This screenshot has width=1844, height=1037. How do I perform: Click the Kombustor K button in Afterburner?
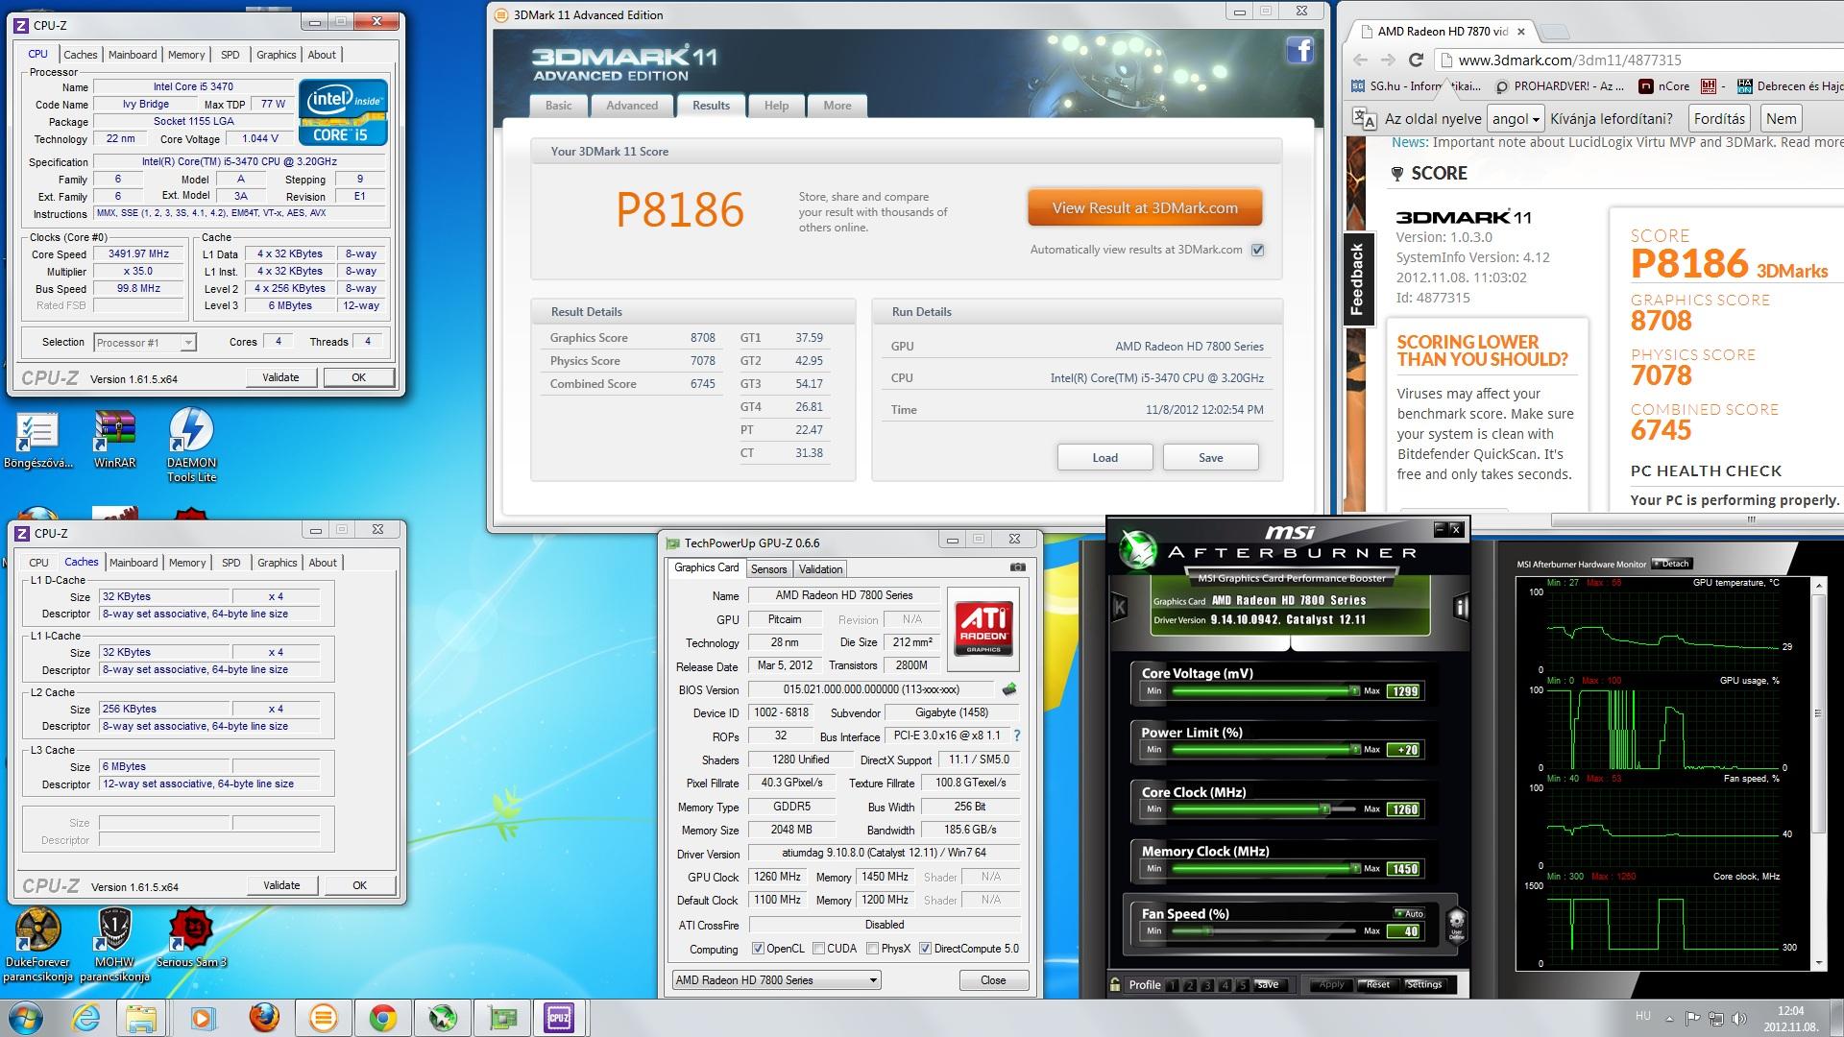point(1120,607)
